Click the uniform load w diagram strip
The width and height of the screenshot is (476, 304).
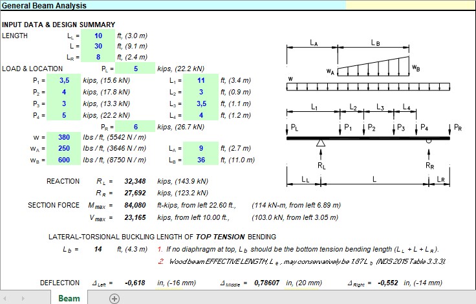pos(368,87)
